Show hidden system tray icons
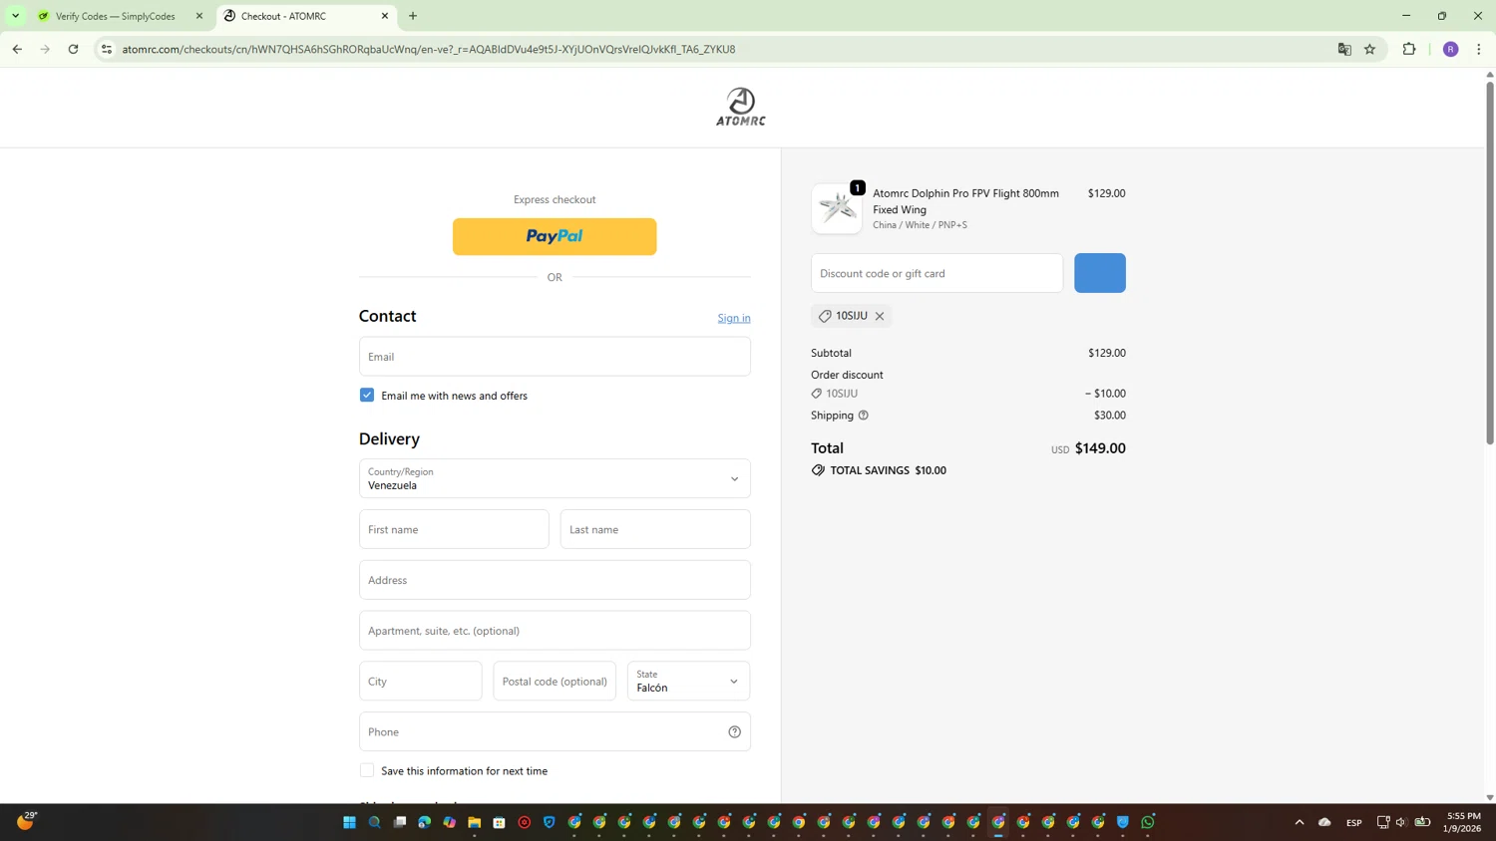The image size is (1496, 841). pyautogui.click(x=1299, y=822)
